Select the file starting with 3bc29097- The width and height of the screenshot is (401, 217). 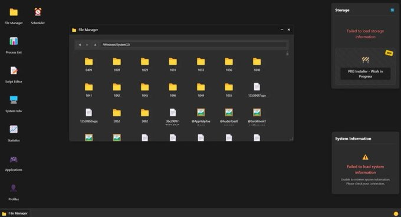(173, 116)
